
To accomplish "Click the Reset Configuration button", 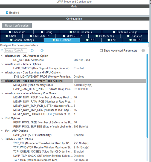I will coord(17,25).
